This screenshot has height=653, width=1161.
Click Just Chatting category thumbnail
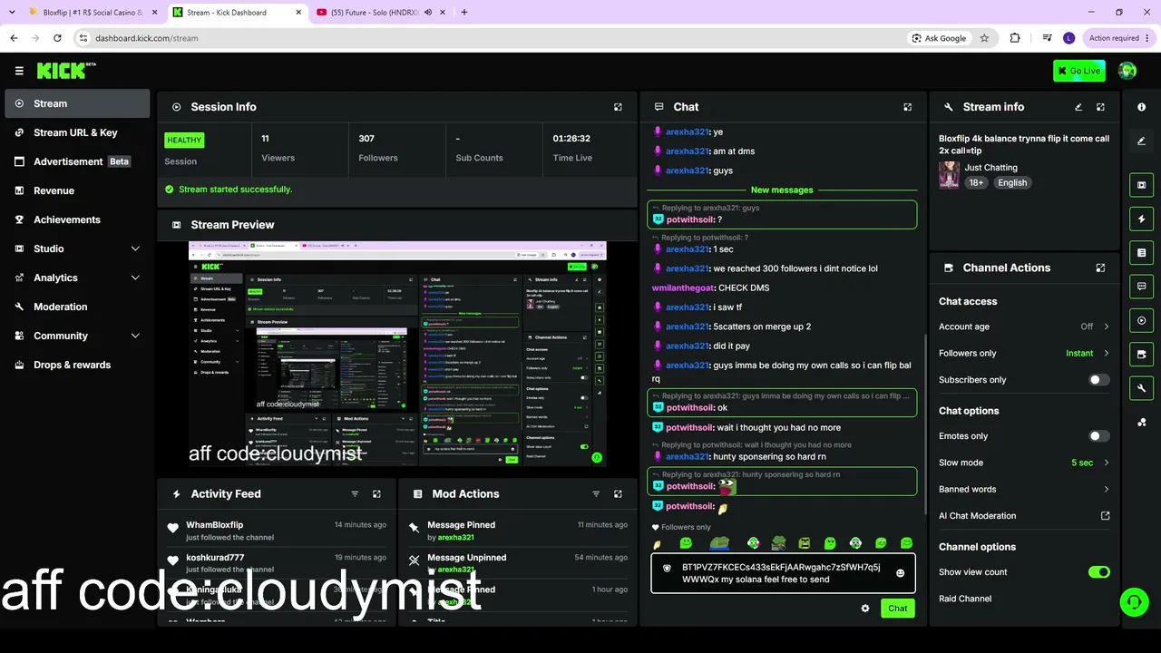pyautogui.click(x=949, y=175)
